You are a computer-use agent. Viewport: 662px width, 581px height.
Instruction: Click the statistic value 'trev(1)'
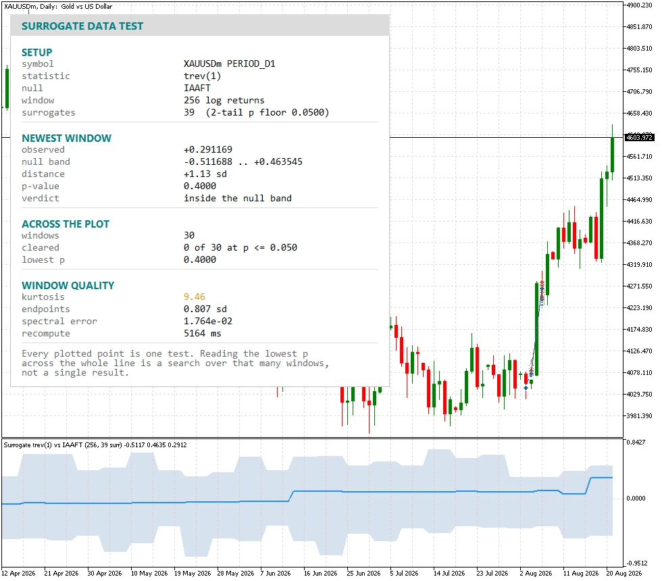[x=202, y=76]
